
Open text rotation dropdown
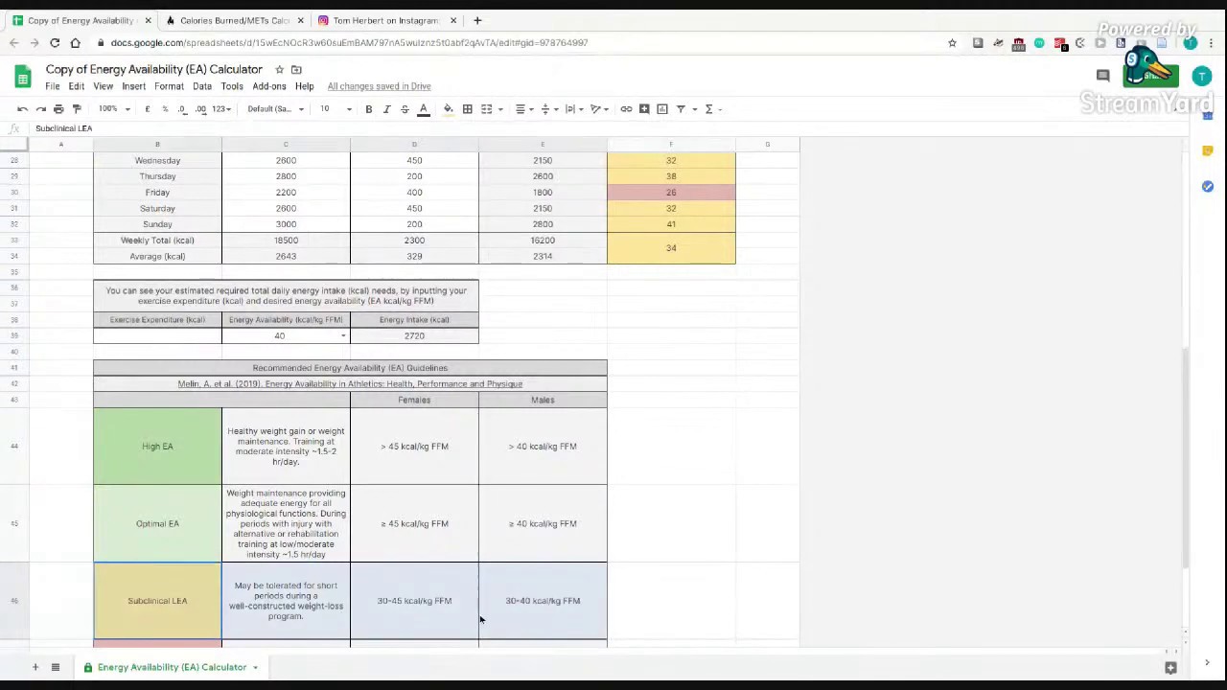(x=598, y=109)
